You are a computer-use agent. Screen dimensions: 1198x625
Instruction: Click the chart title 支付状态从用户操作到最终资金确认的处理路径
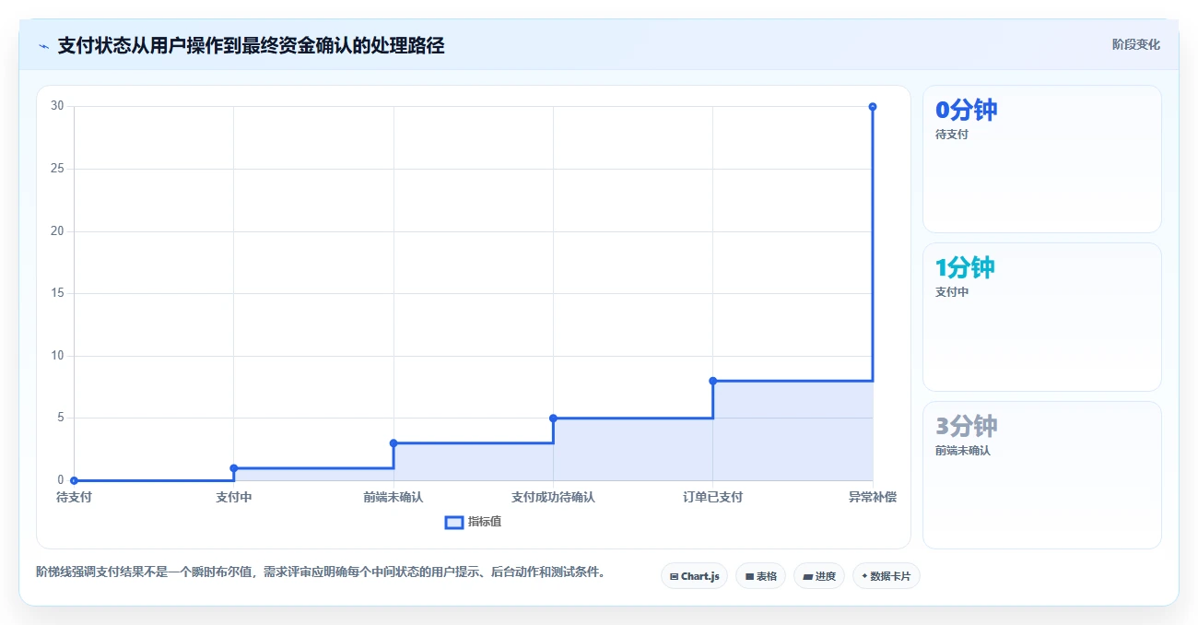[x=251, y=45]
